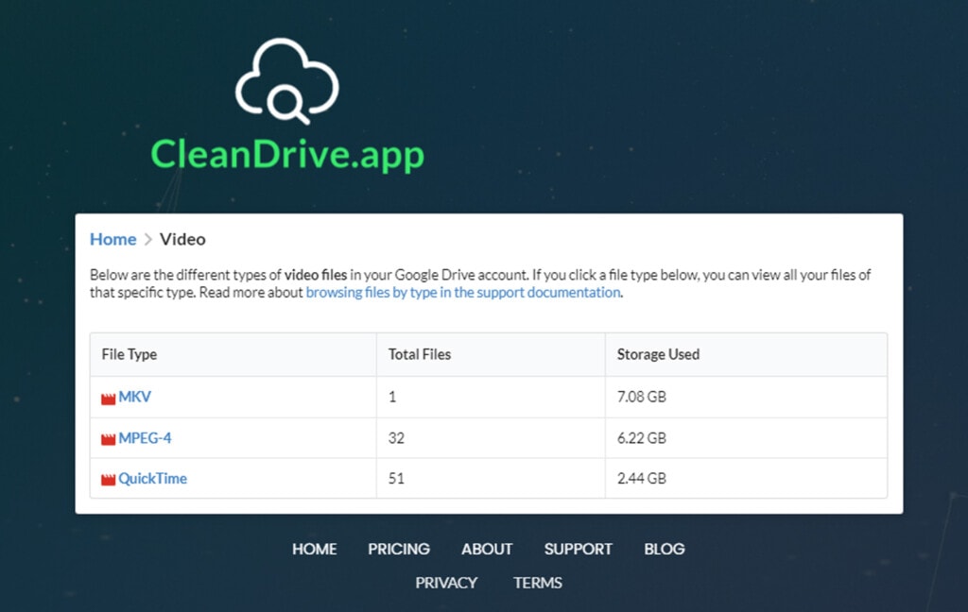Click the breadcrumb chevron after Home
Screen dimensions: 968x612
148,239
